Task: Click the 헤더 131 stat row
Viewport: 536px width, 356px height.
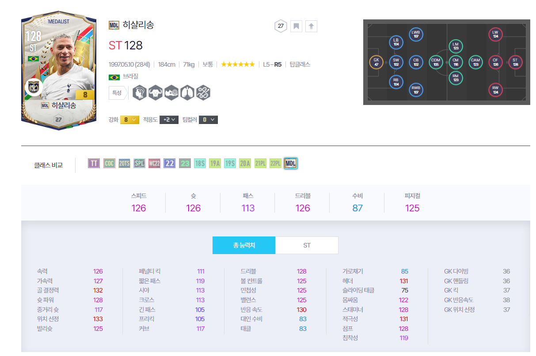Action: 375,281
